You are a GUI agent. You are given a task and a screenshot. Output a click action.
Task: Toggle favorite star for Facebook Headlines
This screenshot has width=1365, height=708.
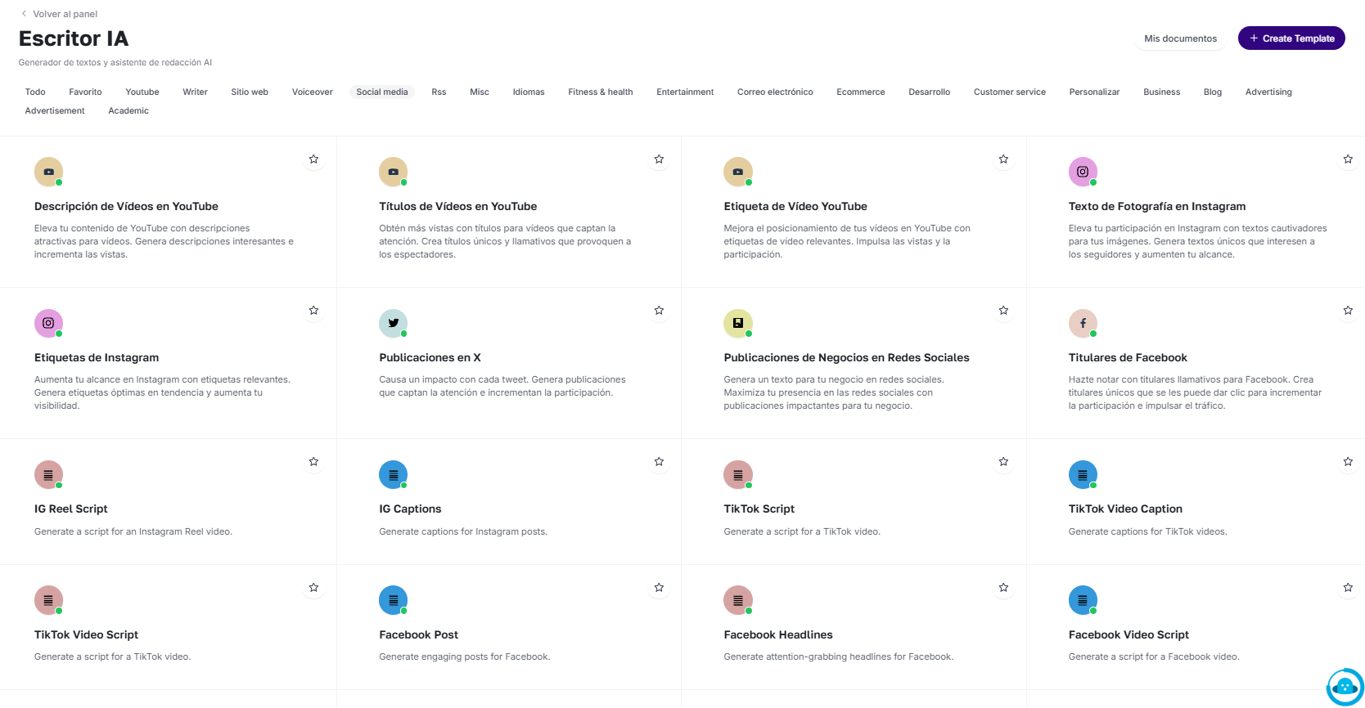(1003, 588)
